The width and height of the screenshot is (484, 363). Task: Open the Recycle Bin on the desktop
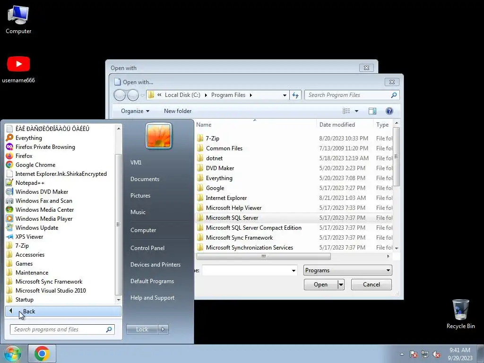[460, 314]
